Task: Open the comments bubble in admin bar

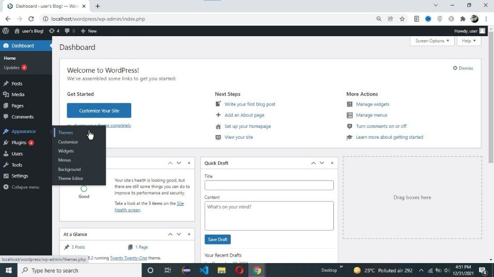Action: click(x=70, y=31)
